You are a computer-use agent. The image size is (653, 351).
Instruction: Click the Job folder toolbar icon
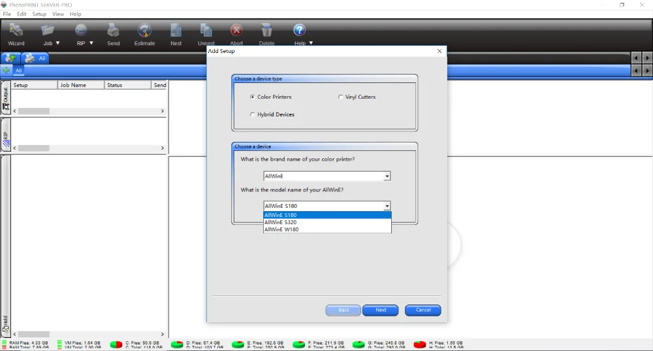[x=48, y=31]
